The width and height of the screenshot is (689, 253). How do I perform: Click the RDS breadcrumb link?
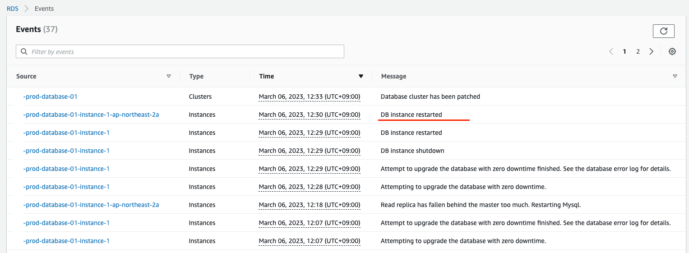[13, 9]
